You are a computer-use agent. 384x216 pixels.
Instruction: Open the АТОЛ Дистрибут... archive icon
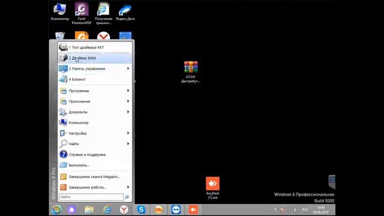tap(191, 72)
